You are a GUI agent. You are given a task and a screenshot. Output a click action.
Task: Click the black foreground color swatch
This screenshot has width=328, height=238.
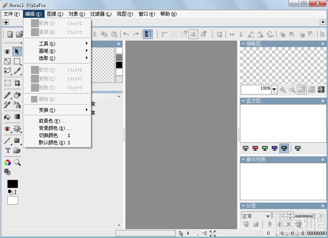(12, 184)
